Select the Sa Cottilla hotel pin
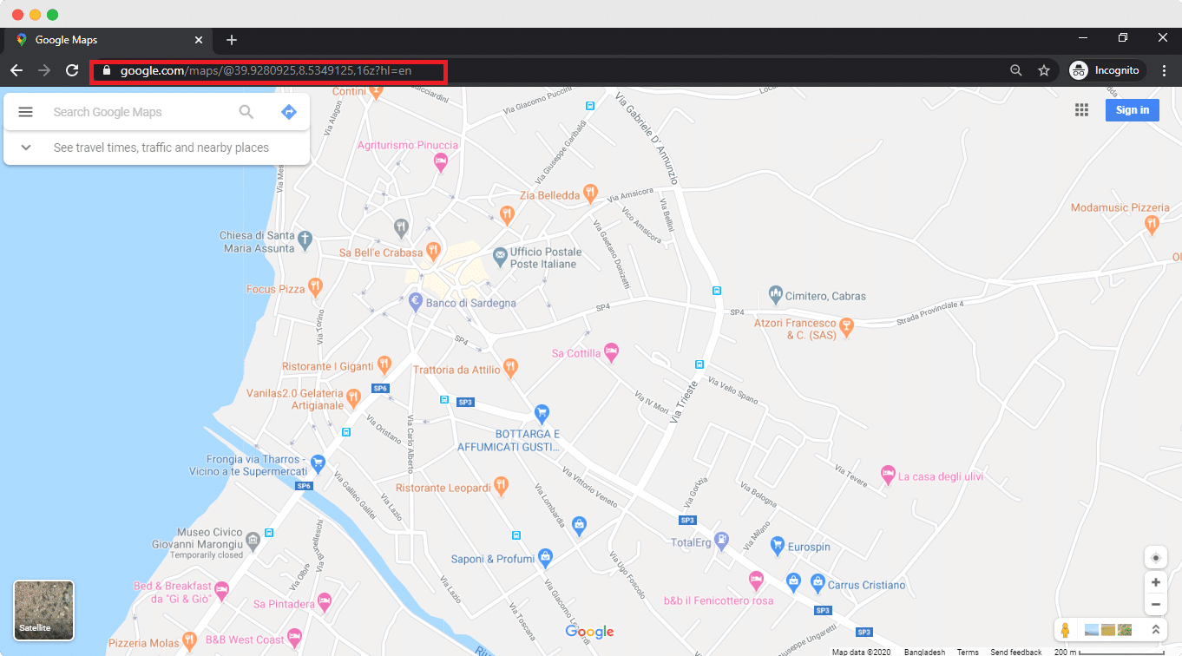Screen dimensions: 1182x656 [611, 351]
